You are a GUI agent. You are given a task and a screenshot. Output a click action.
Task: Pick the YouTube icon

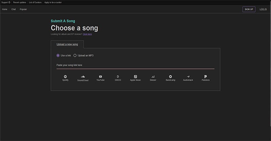[x=100, y=76]
